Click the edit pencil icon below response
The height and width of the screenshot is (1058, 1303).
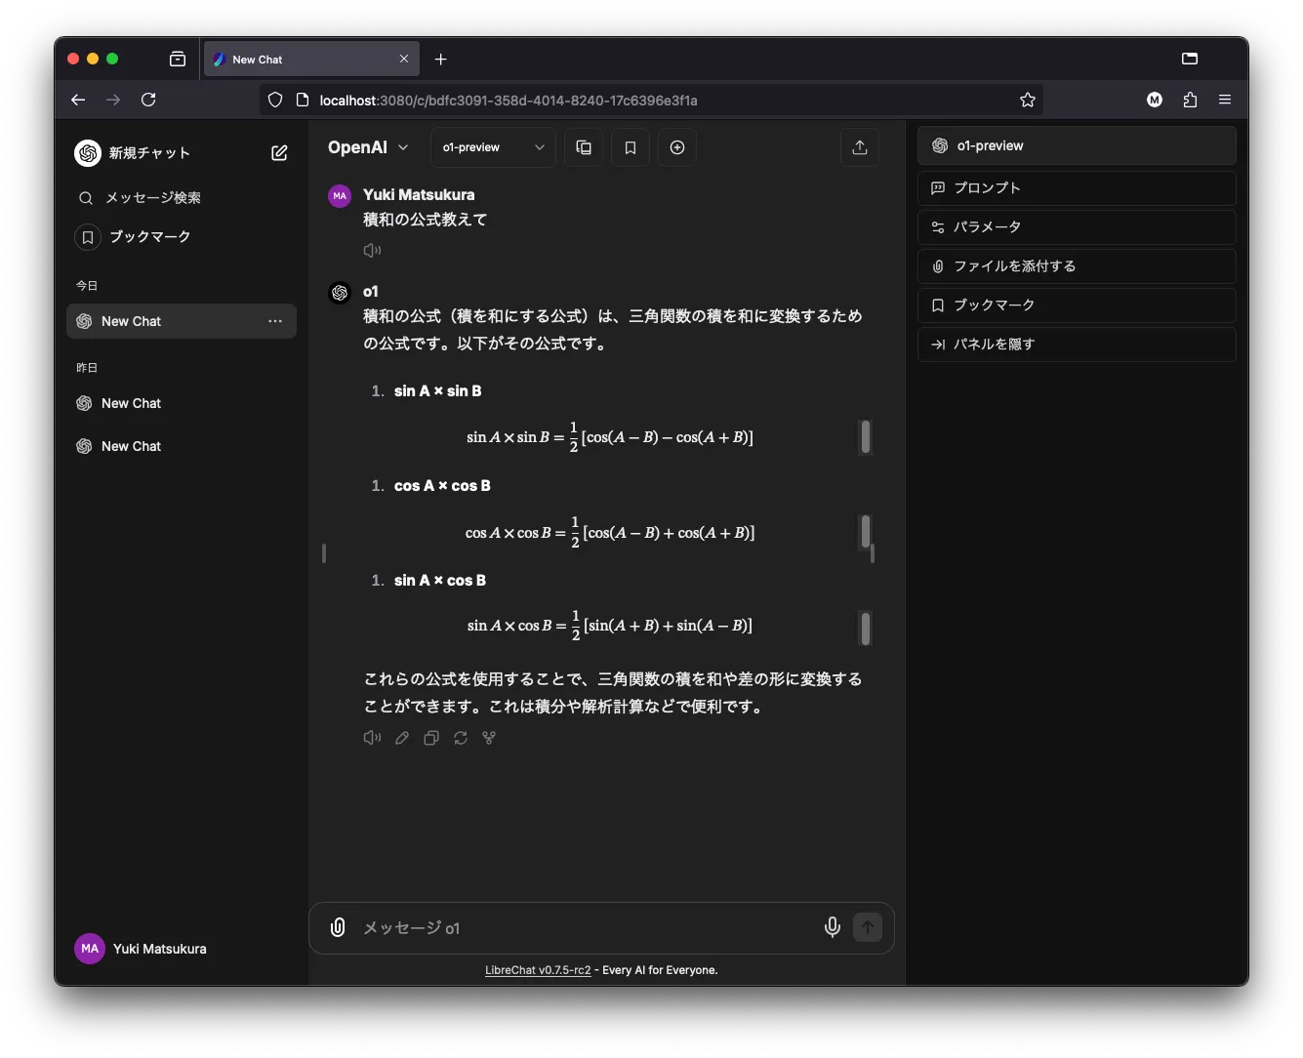tap(401, 738)
